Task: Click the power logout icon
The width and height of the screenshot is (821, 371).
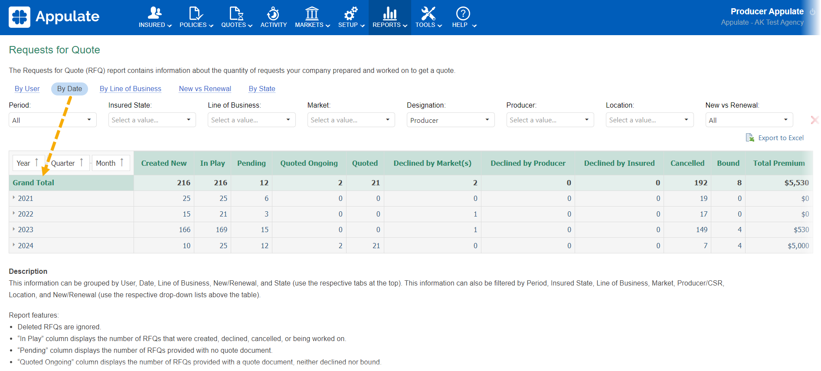Action: (x=812, y=12)
